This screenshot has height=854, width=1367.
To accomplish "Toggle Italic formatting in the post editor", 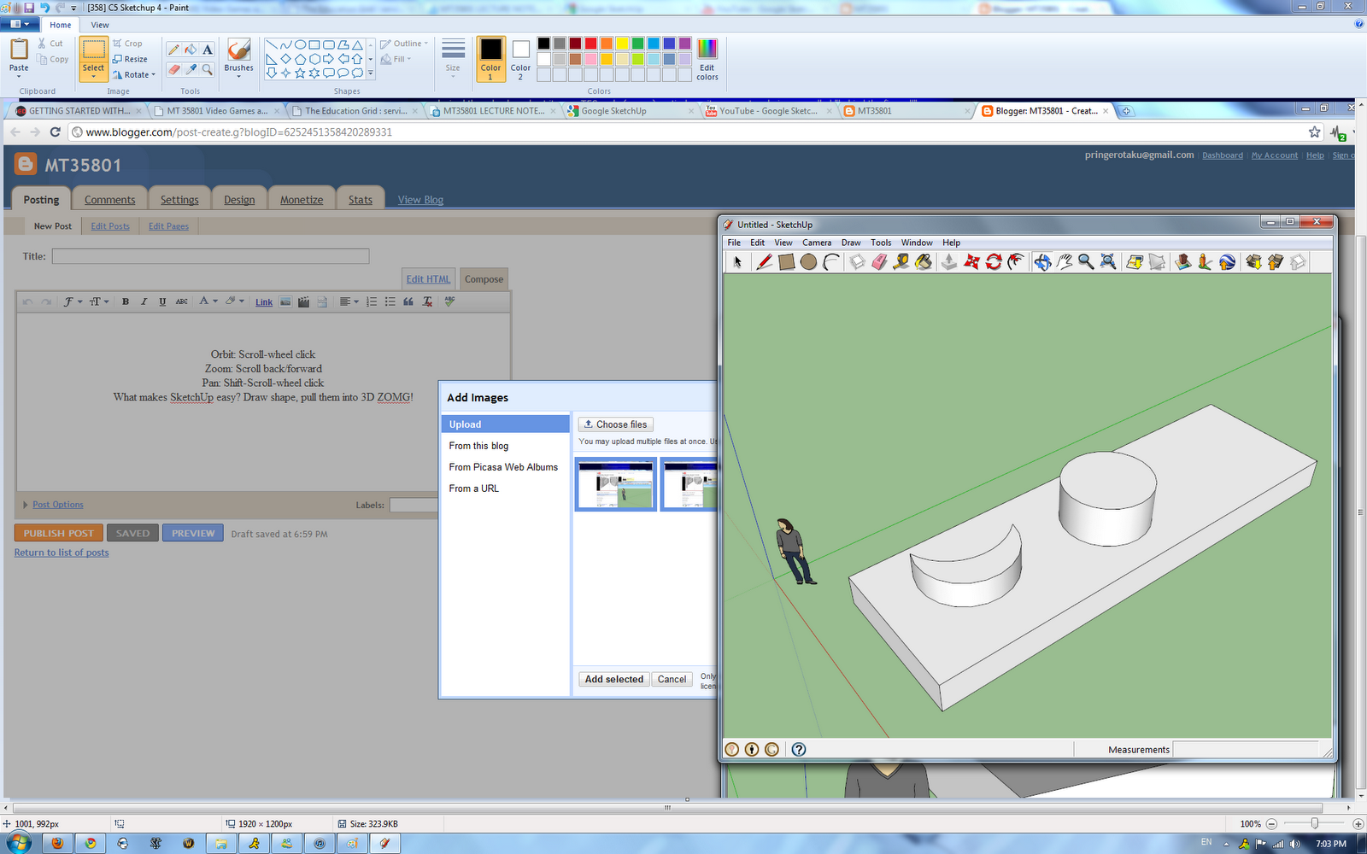I will point(144,301).
